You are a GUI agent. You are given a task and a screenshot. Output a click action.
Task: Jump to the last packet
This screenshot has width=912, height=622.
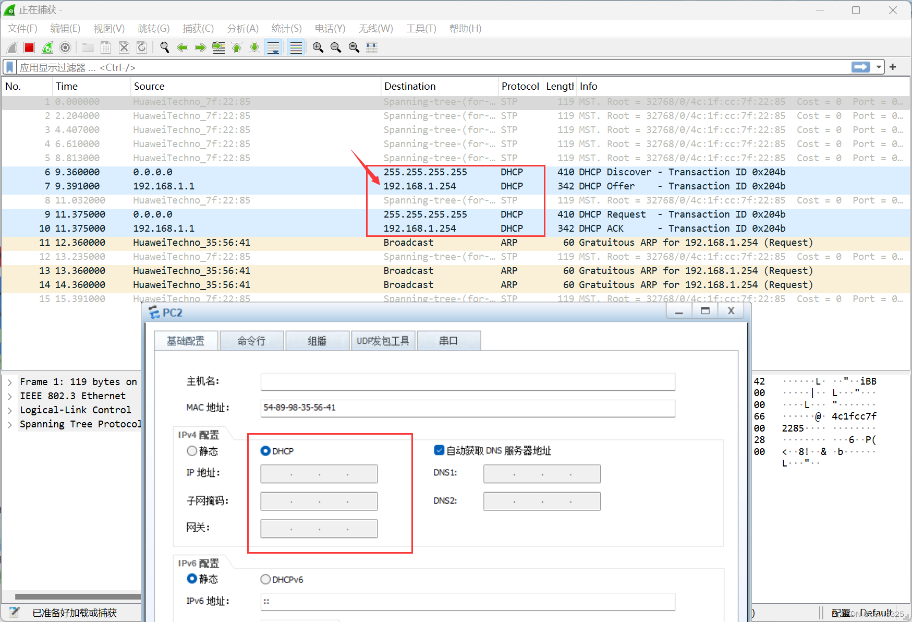pos(254,47)
